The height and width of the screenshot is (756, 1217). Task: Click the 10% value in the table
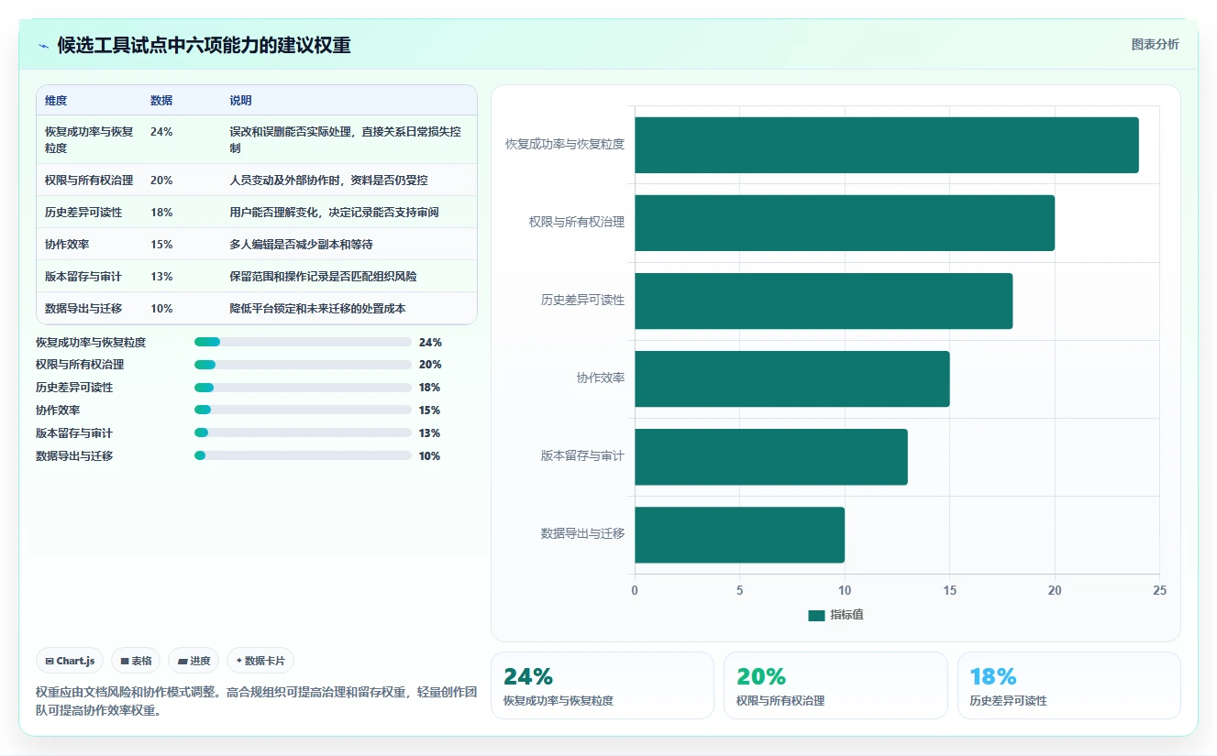(x=161, y=309)
